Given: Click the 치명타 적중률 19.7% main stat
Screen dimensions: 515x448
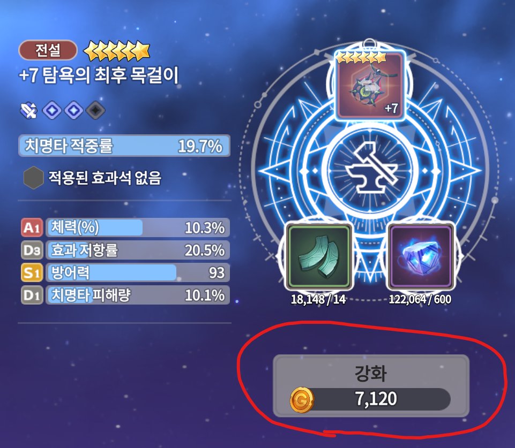Looking at the screenshot, I should click(x=124, y=146).
